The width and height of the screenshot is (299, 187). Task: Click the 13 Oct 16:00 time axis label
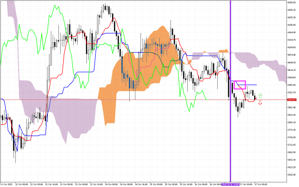[97, 184]
